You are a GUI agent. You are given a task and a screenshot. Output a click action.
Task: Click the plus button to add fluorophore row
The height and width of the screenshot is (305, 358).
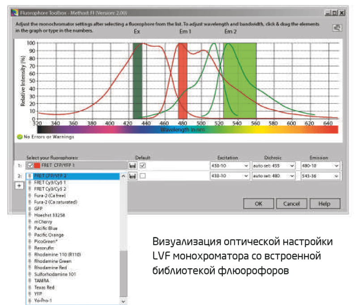(x=19, y=185)
